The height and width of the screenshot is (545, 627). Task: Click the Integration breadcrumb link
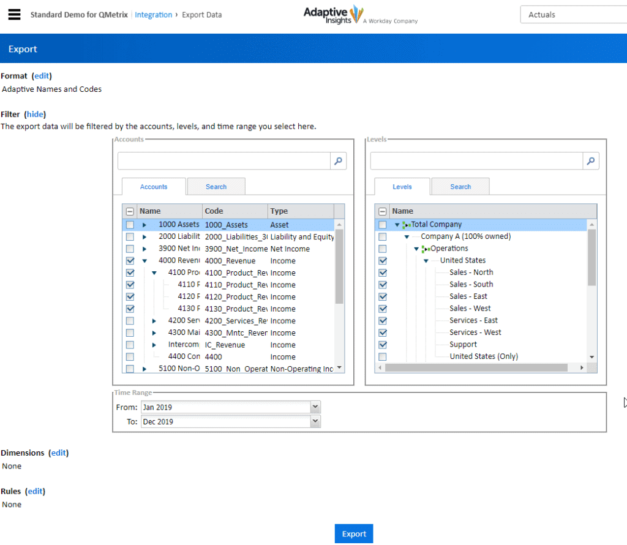pos(153,14)
